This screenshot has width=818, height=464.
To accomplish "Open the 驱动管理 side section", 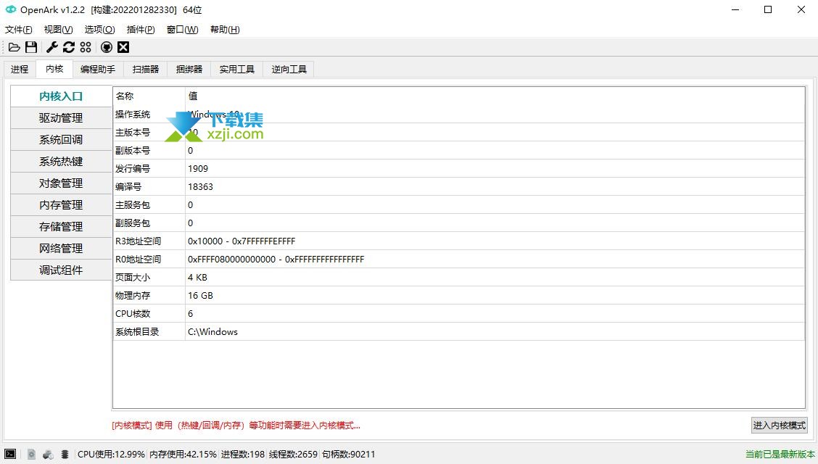I will tap(61, 118).
